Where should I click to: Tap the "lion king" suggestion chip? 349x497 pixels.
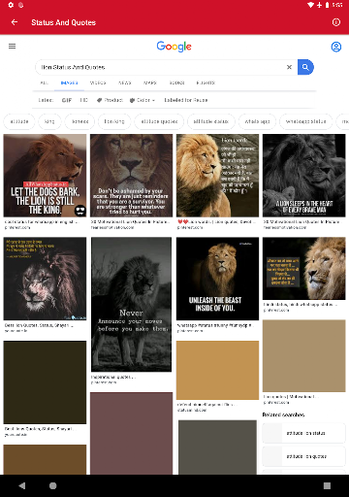(x=114, y=121)
